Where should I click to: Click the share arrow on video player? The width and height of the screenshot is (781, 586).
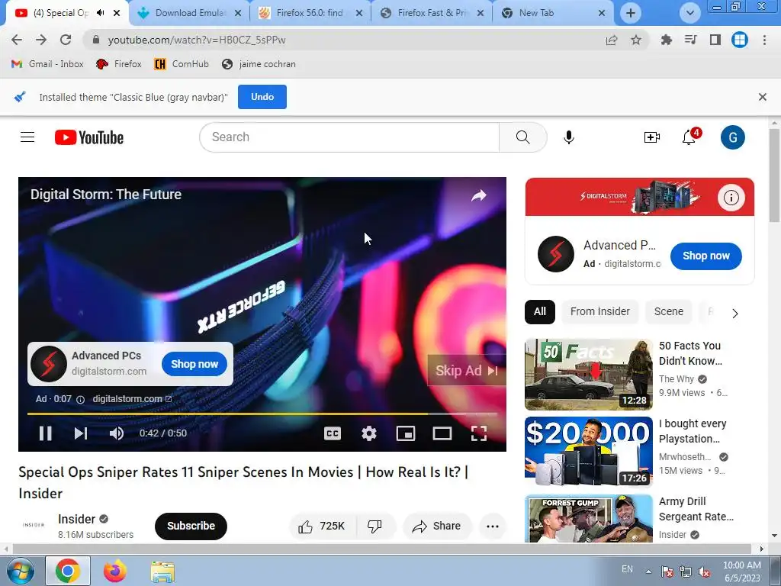tap(479, 195)
